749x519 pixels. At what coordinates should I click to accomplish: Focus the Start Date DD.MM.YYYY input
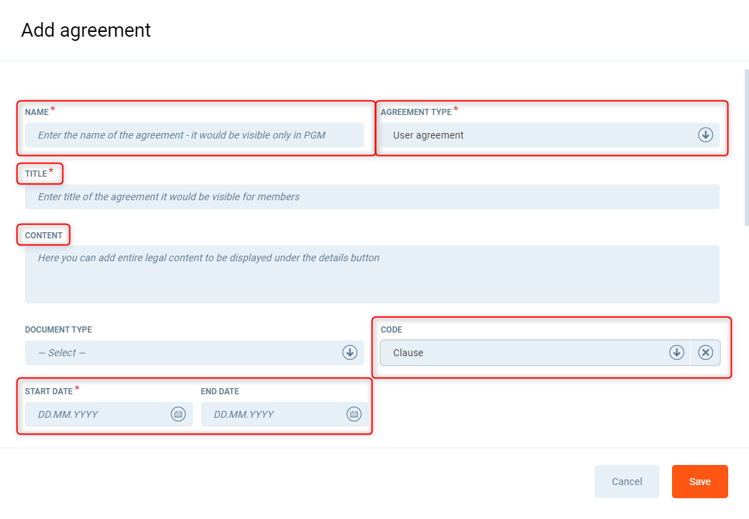97,414
